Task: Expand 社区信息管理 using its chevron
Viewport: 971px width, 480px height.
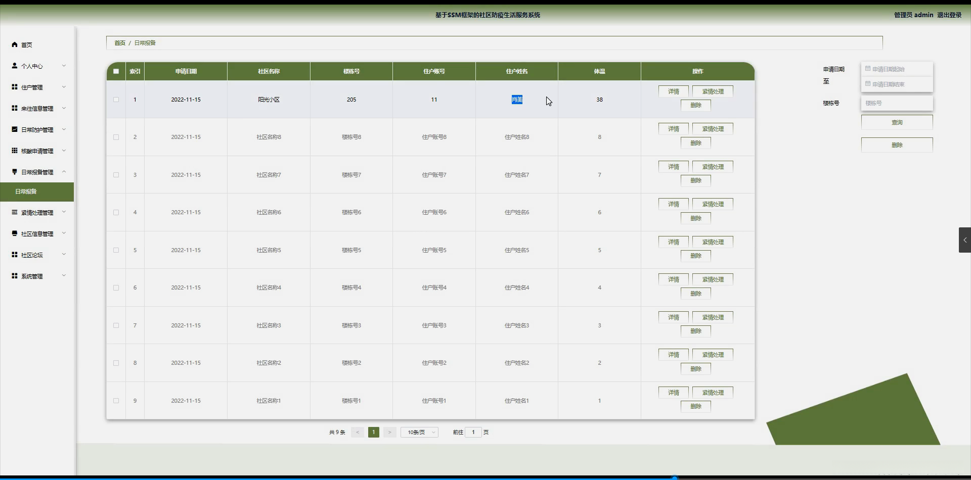Action: click(64, 233)
